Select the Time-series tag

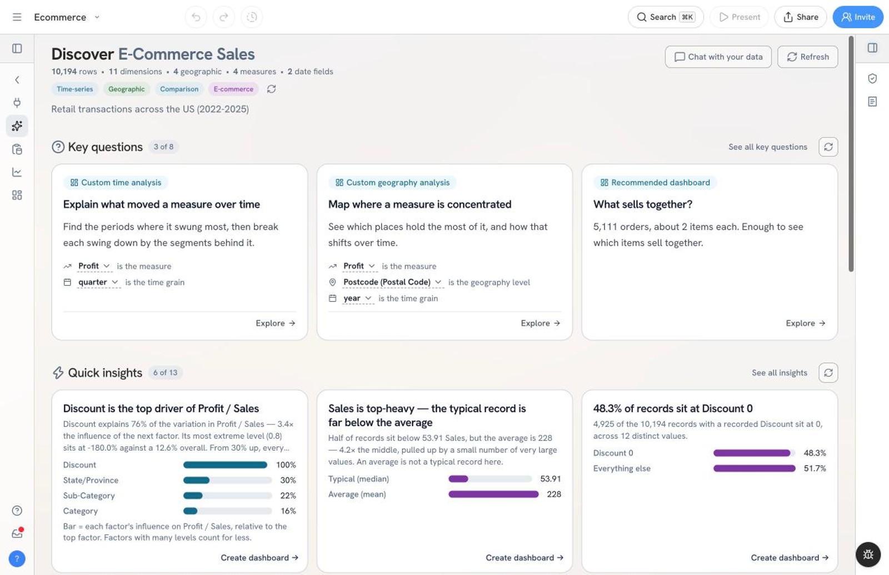tap(75, 89)
